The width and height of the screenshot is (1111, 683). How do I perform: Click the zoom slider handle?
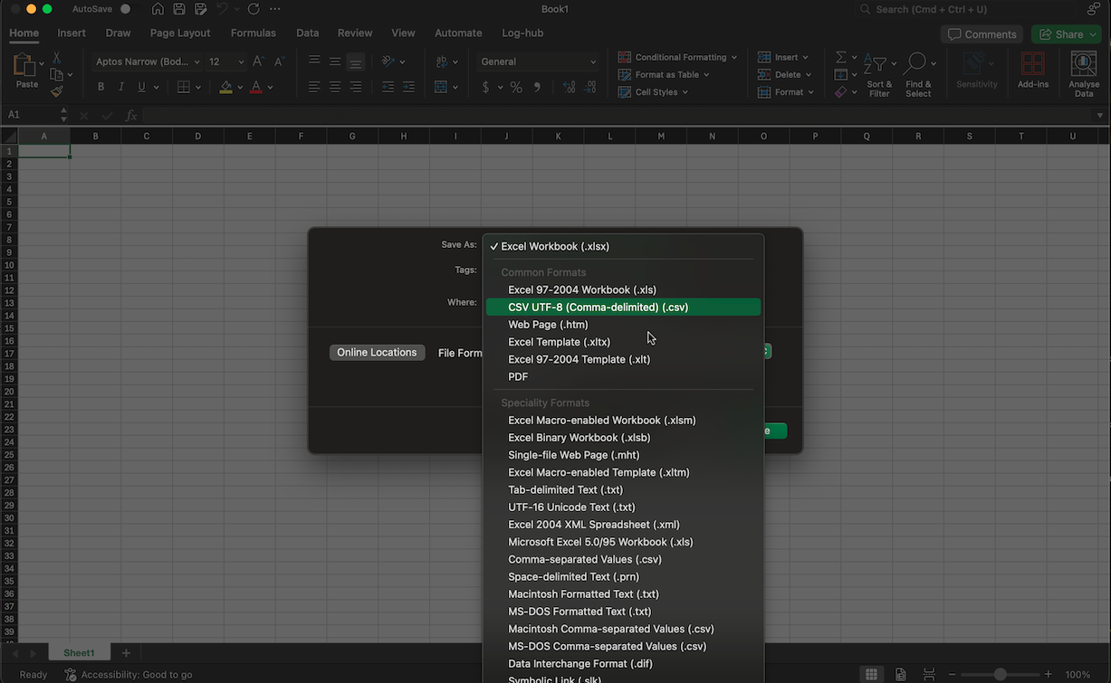1001,675
